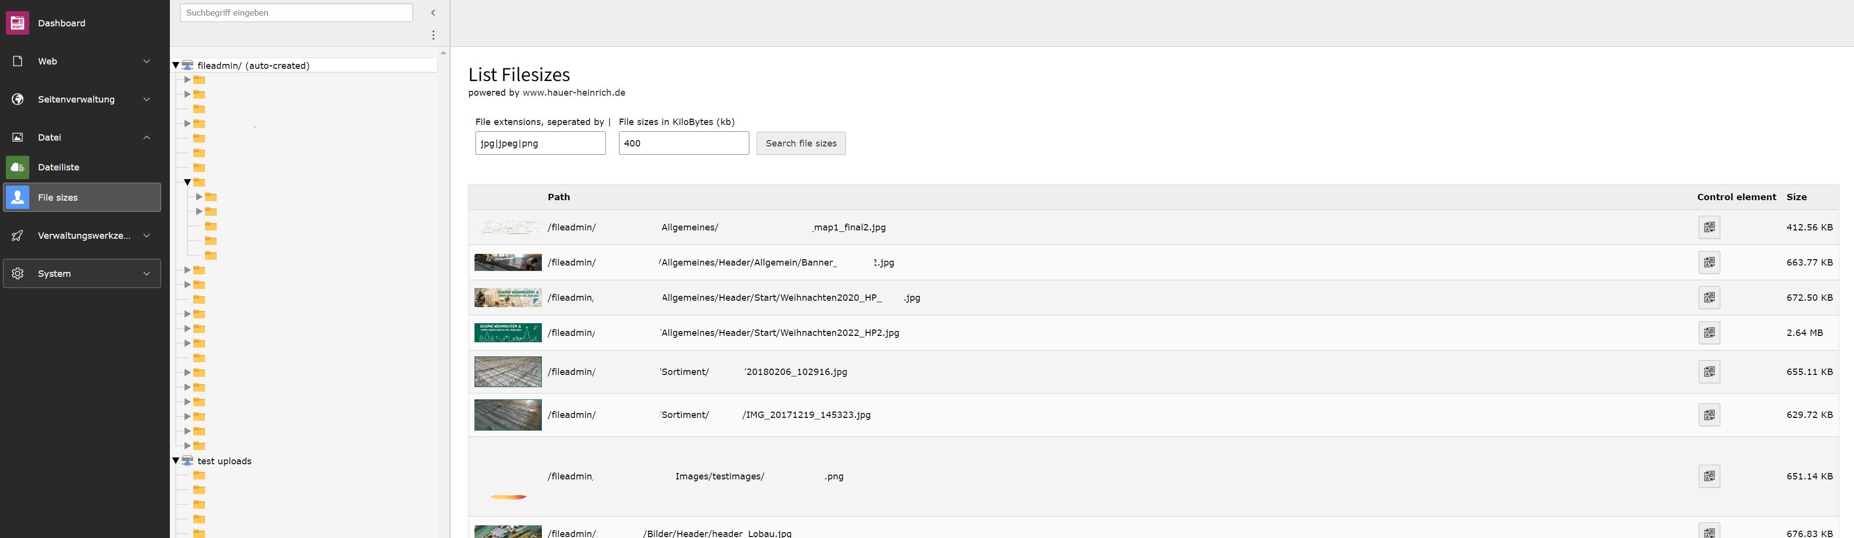Click control element icon for Weihnachten2020 row
Viewport: 1854px width, 538px height.
click(1709, 297)
